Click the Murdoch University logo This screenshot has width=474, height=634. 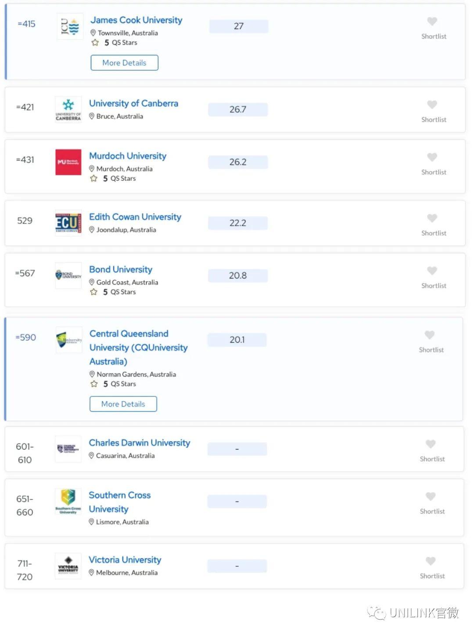pos(68,163)
